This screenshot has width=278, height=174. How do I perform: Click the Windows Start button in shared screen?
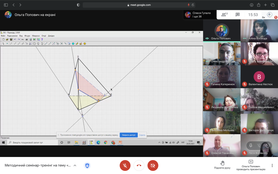click(x=3, y=142)
